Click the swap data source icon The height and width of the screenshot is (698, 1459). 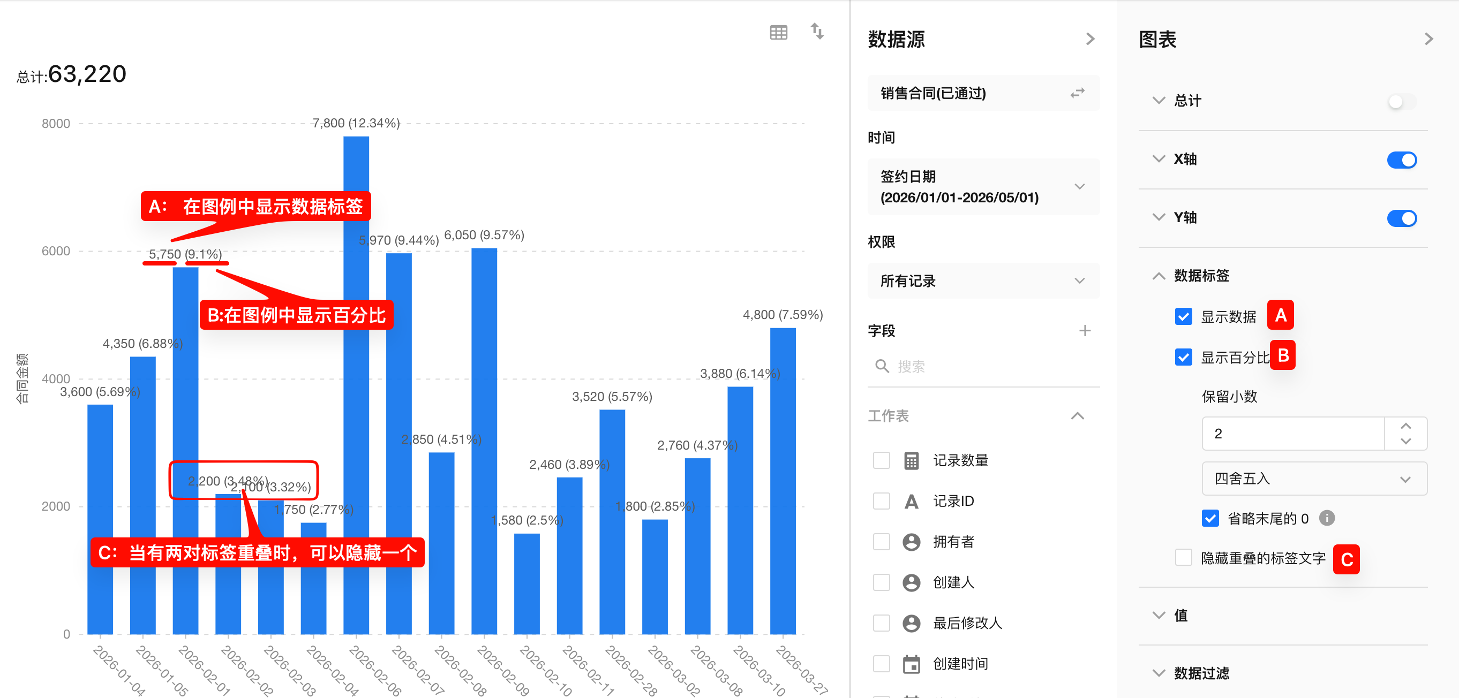(x=1077, y=93)
